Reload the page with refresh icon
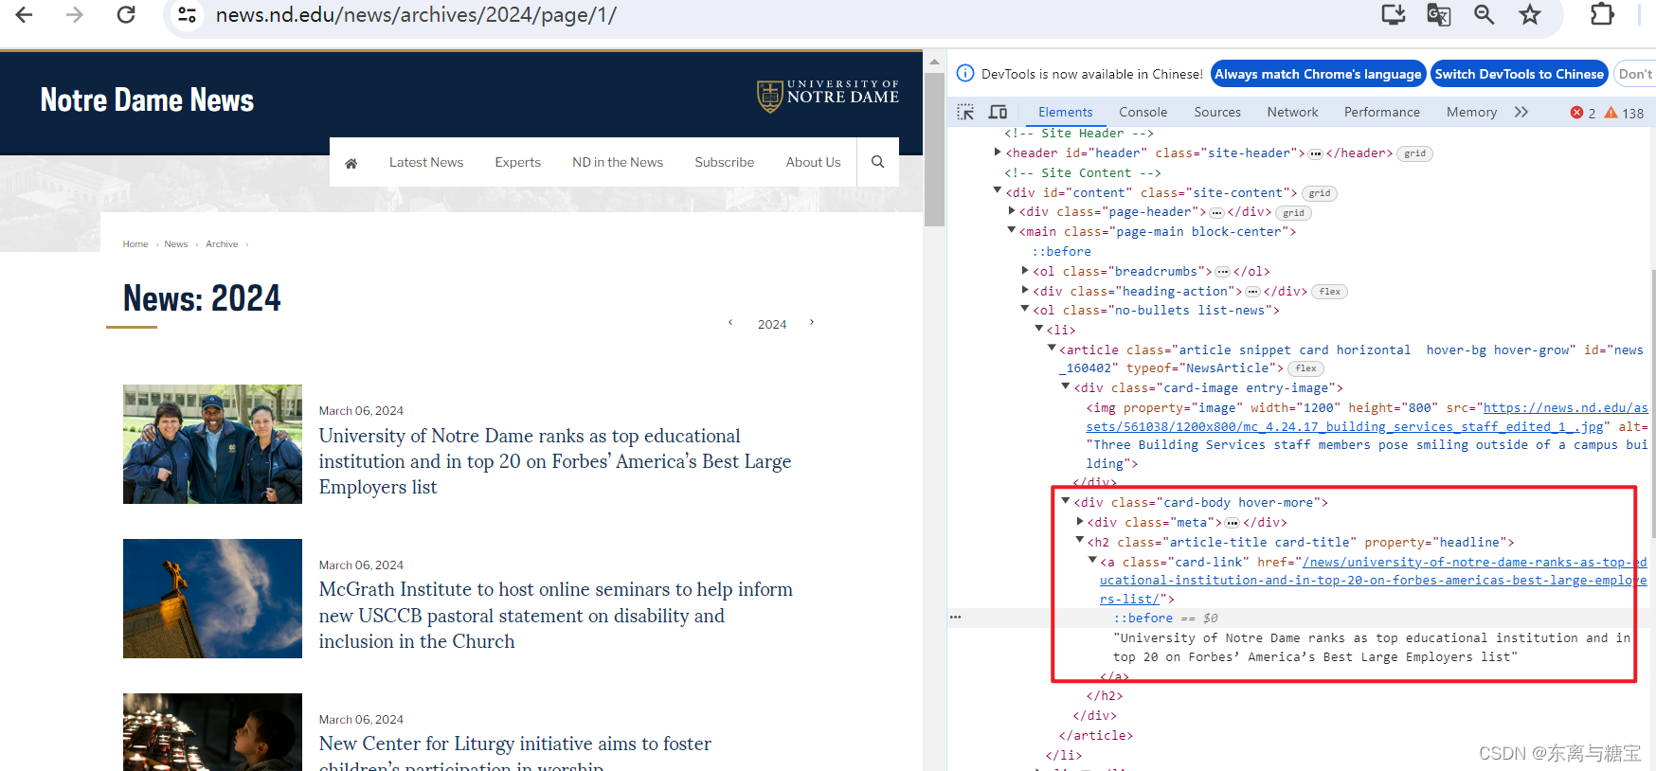This screenshot has width=1656, height=771. pos(126,14)
